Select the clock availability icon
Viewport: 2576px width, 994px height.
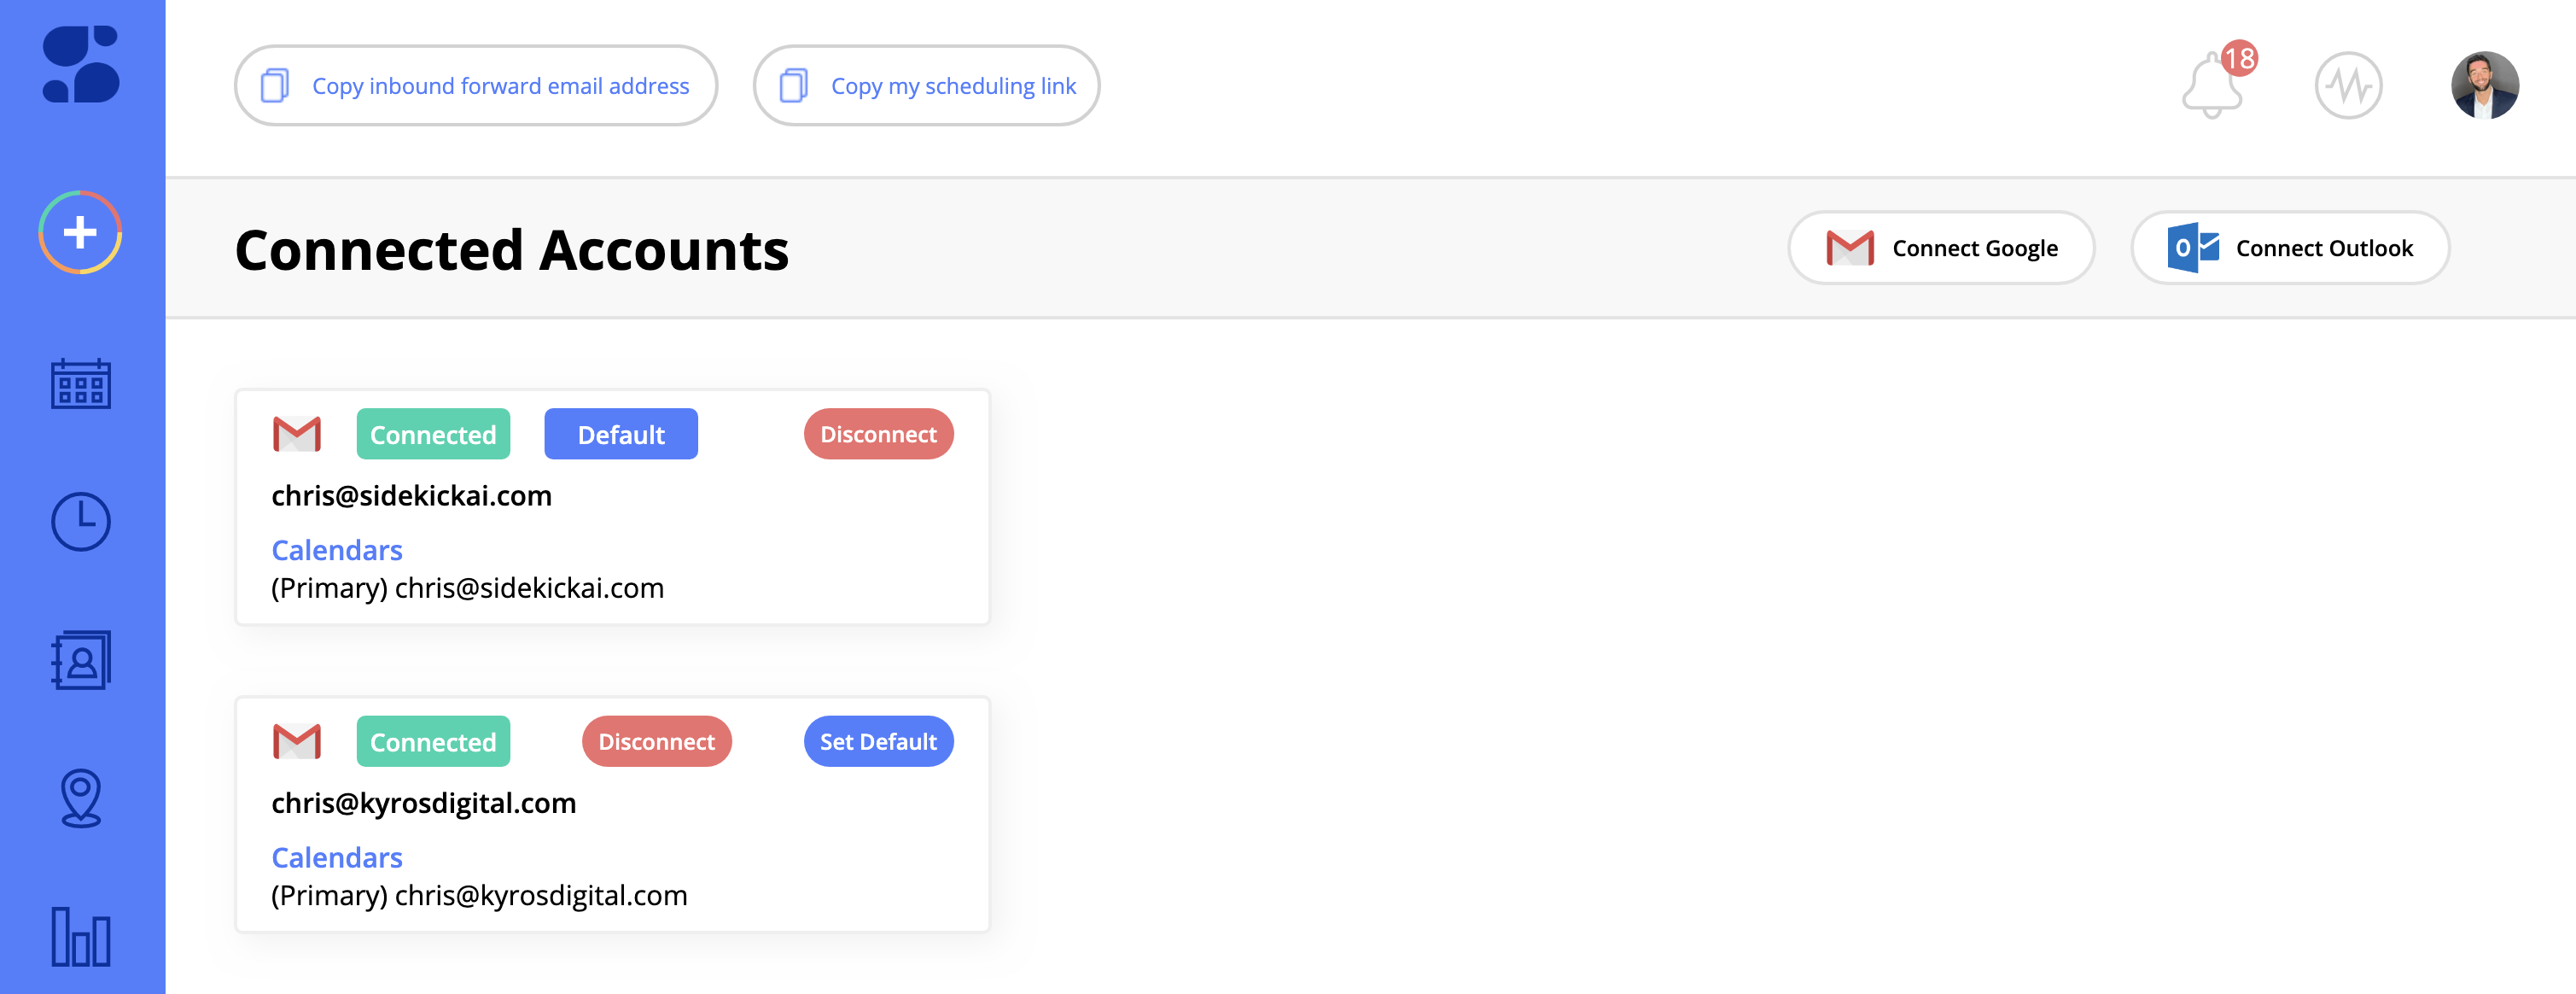pyautogui.click(x=81, y=521)
